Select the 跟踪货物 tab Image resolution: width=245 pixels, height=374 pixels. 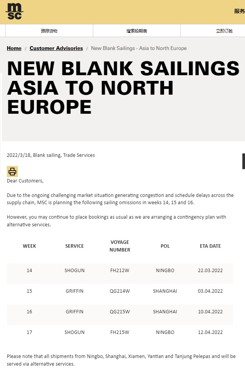49,31
